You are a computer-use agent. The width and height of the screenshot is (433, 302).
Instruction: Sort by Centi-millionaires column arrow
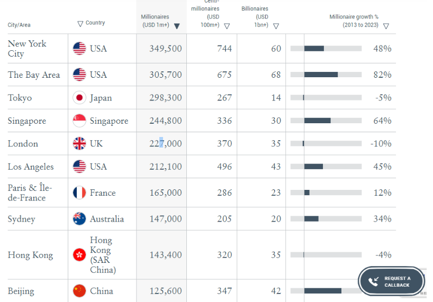point(227,26)
